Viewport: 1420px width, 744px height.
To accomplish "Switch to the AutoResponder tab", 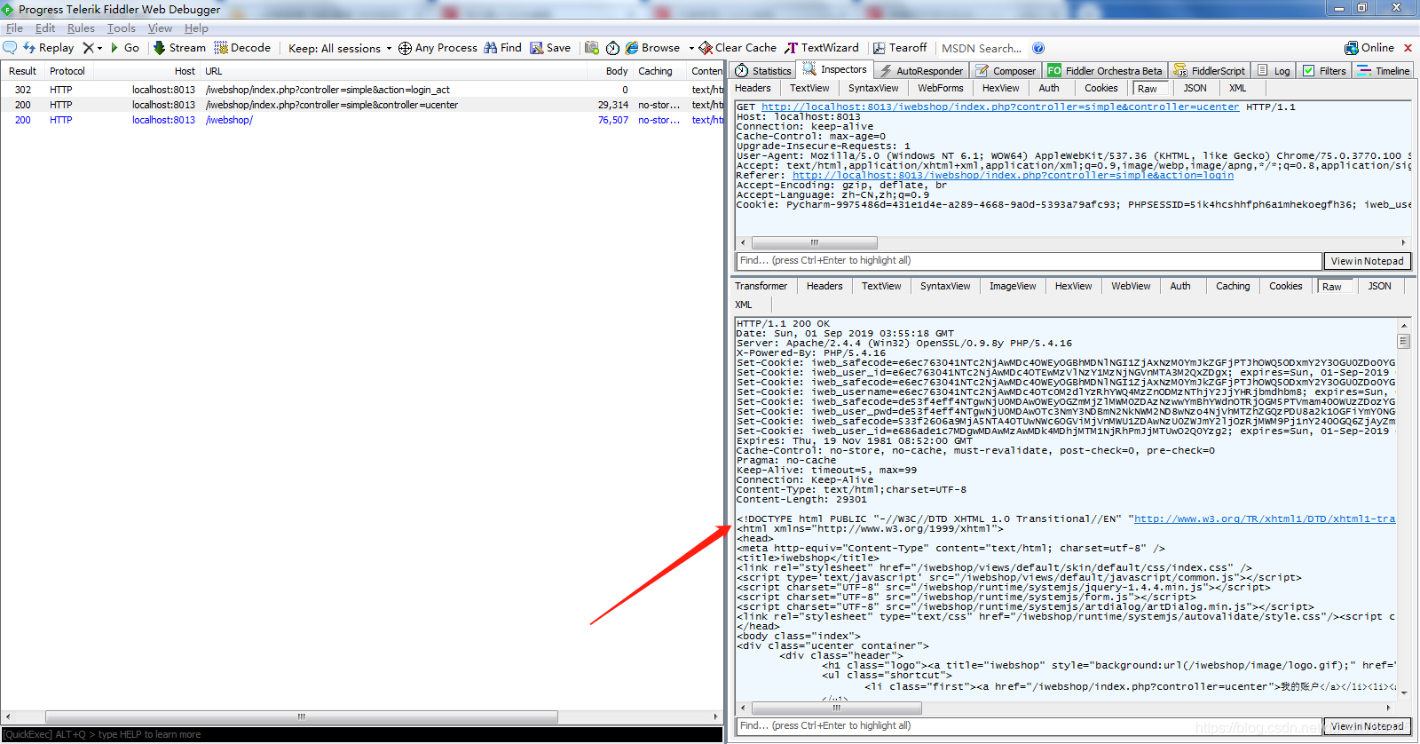I will [x=921, y=70].
